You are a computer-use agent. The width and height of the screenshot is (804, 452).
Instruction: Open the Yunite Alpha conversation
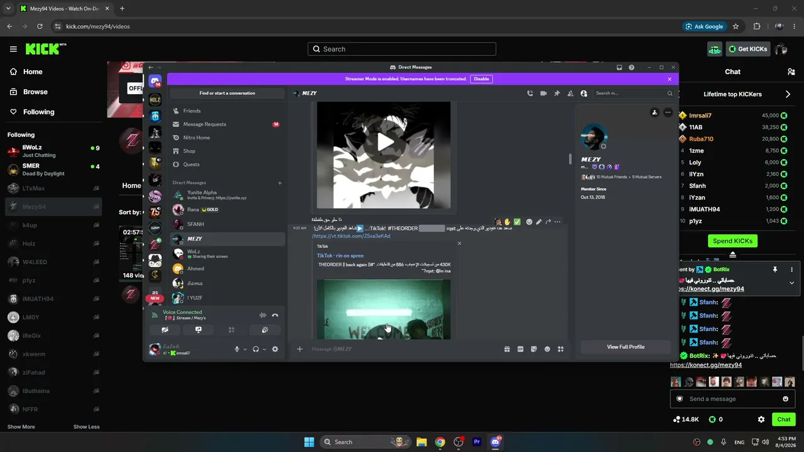click(x=227, y=195)
